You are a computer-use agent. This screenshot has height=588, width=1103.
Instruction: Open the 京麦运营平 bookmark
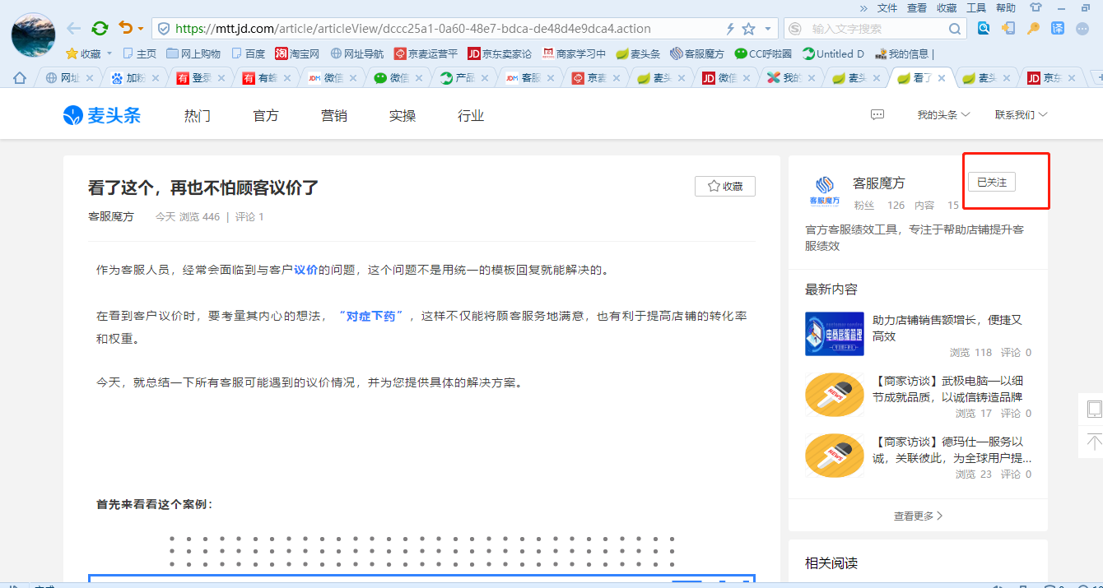tap(426, 53)
